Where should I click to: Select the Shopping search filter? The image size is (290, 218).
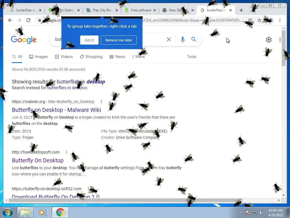coord(91,57)
